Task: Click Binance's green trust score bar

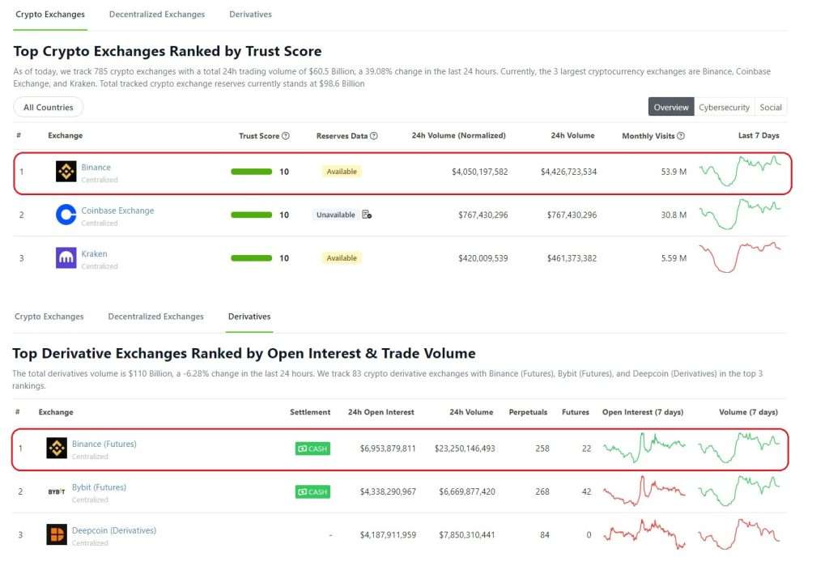Action: (252, 172)
